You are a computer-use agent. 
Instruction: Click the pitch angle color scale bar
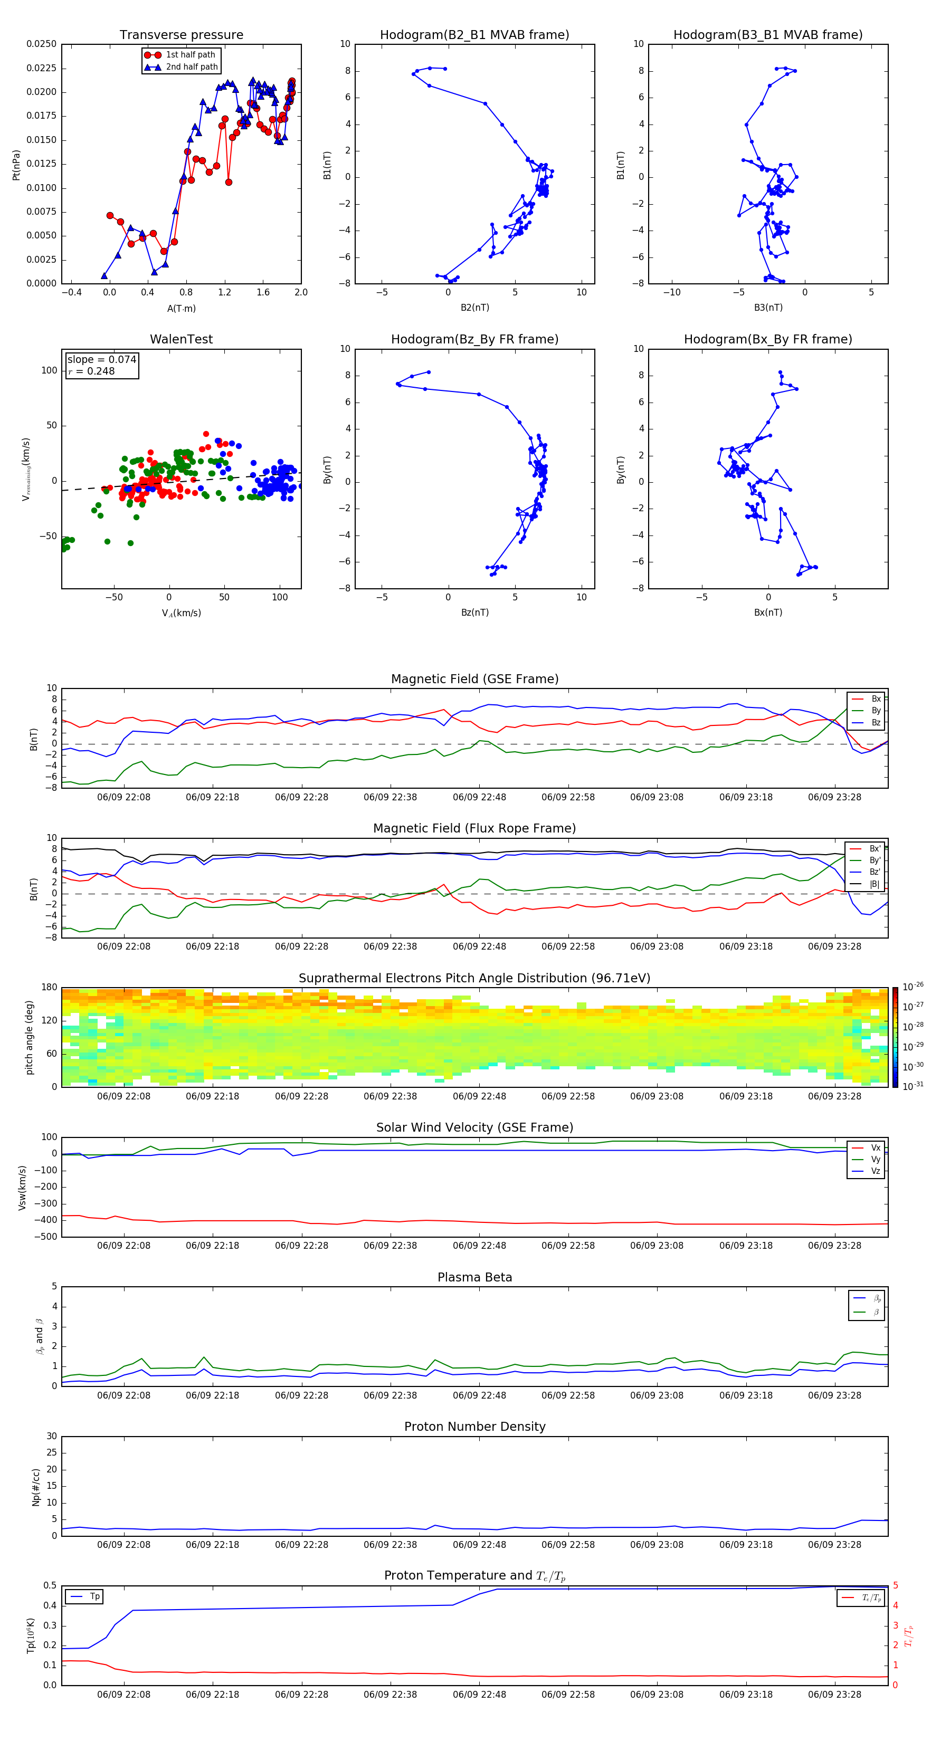coord(895,1037)
